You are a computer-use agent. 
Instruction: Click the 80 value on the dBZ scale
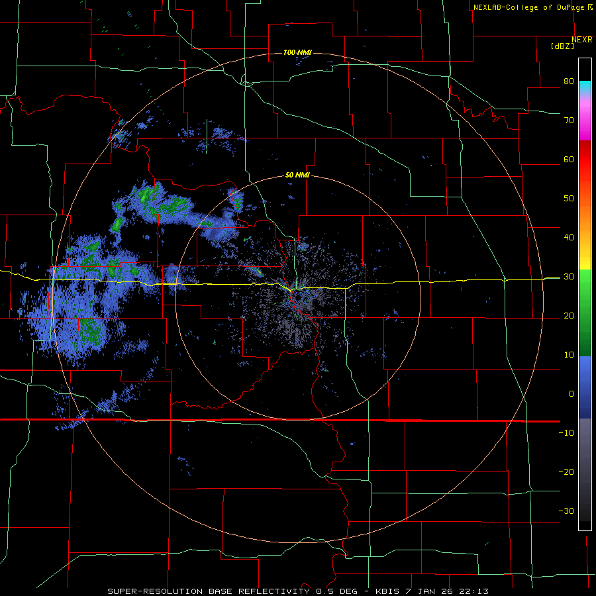(x=569, y=81)
